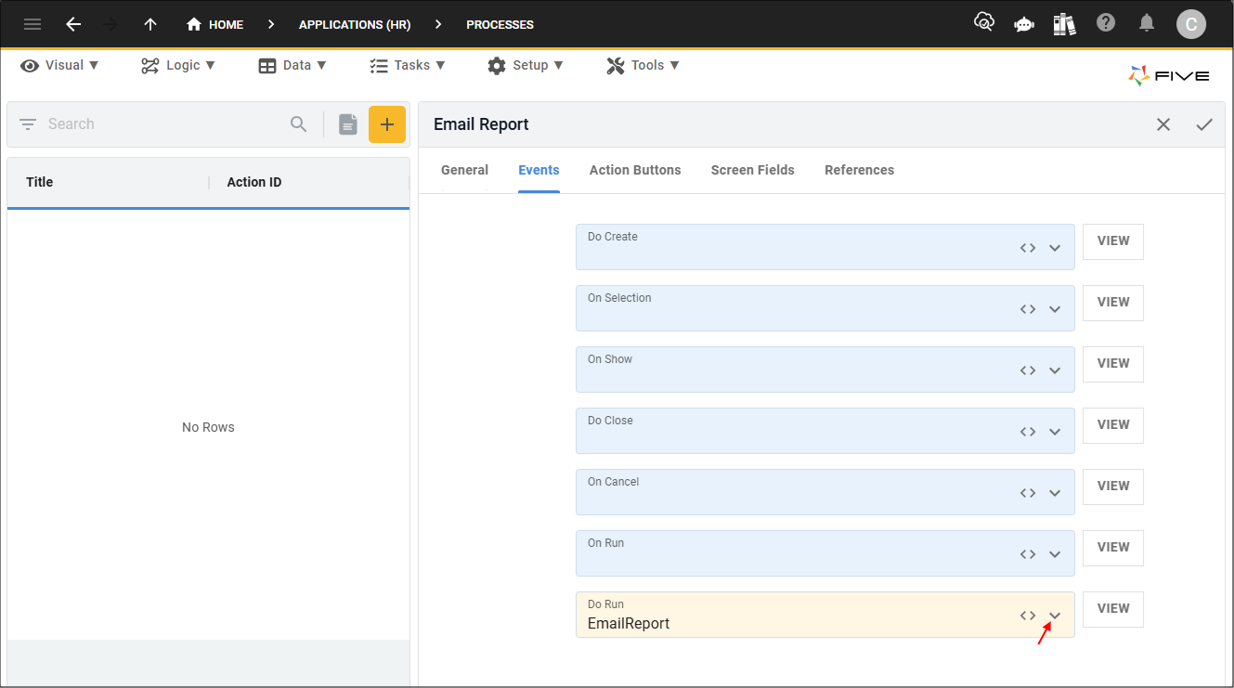Click VIEW button next to Do Run
The height and width of the screenshot is (688, 1234).
click(1112, 609)
